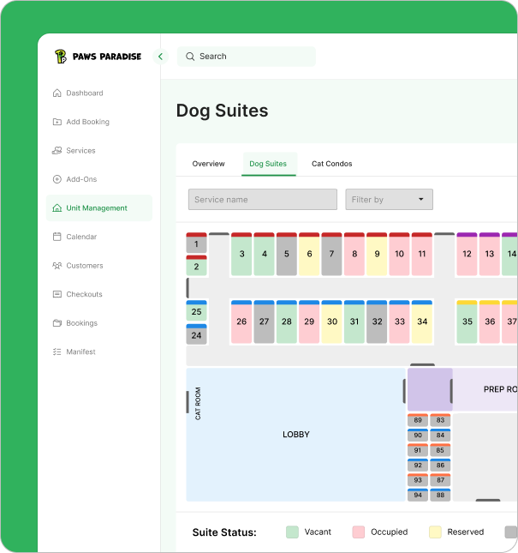
Task: Open the Dashboard page
Action: tap(85, 93)
